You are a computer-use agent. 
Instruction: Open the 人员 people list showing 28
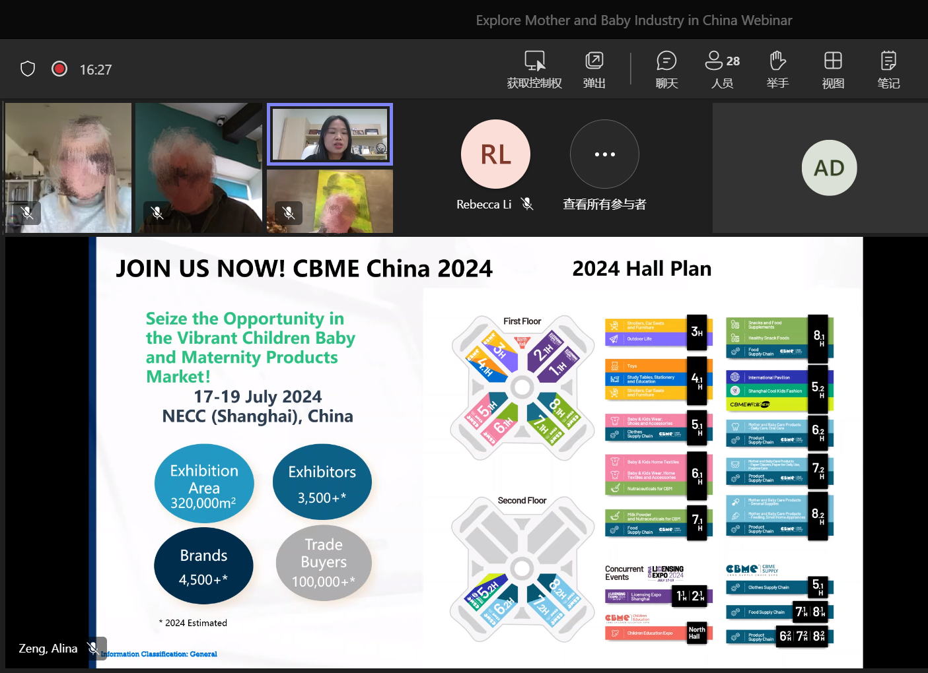(x=722, y=69)
